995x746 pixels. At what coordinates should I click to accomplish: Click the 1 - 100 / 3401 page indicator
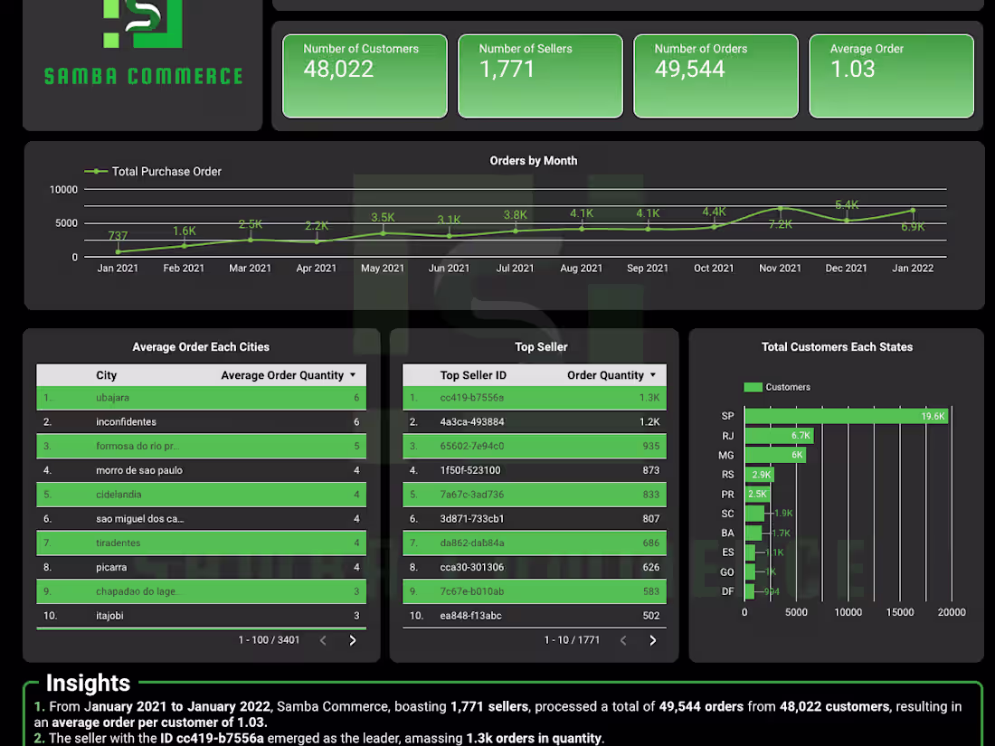point(269,640)
